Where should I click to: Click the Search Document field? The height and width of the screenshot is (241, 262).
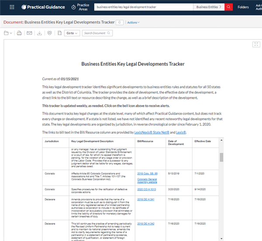point(97,33)
